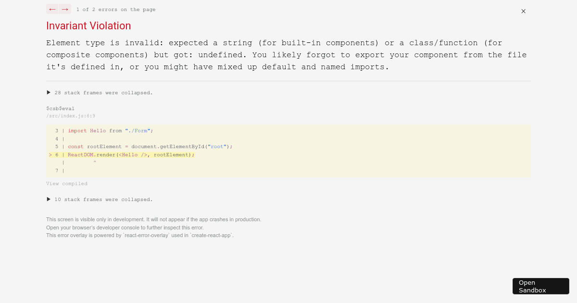Click the Open Sandbox button
The width and height of the screenshot is (577, 303).
coord(540,286)
